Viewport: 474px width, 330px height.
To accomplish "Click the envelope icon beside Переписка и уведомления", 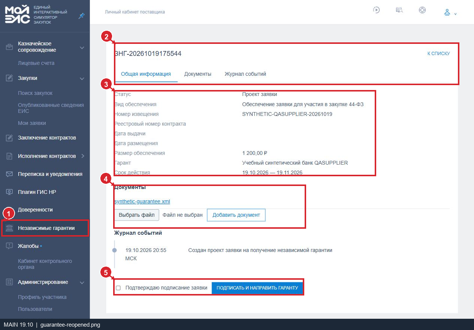I will coord(9,174).
